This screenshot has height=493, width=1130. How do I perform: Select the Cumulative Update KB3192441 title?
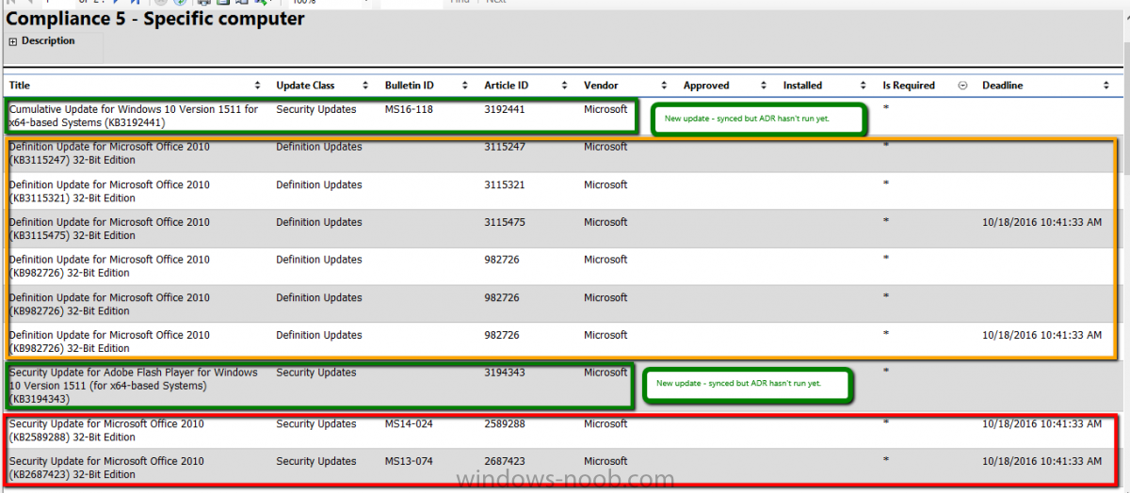pos(134,116)
